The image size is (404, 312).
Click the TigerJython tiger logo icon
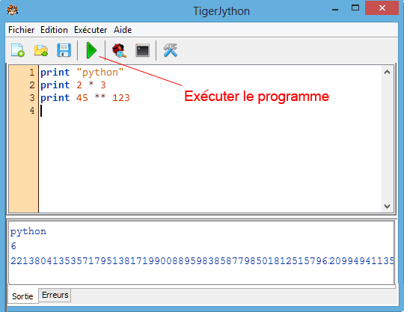click(13, 10)
